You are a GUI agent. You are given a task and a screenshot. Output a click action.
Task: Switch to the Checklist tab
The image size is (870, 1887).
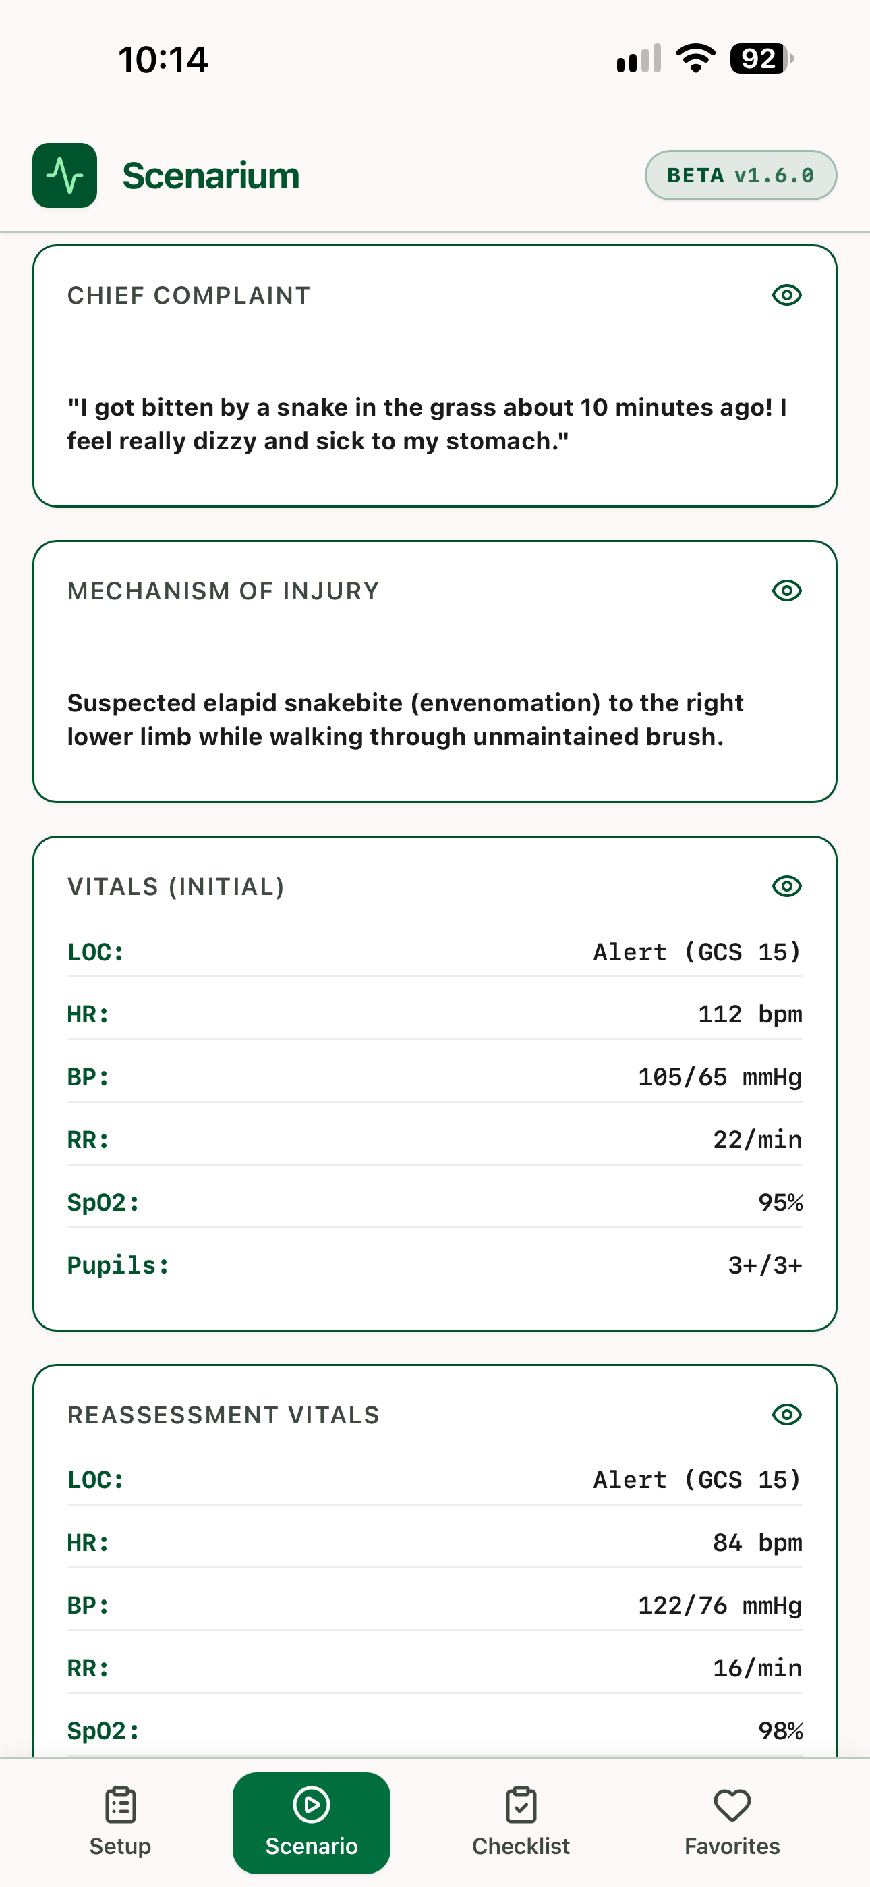pyautogui.click(x=521, y=1822)
